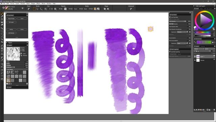This screenshot has width=216, height=122.
Task: Open the brush selector with the brush icon
Action: coord(7,8)
